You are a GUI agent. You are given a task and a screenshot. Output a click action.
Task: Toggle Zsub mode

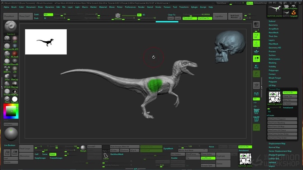pyautogui.click(x=36, y=18)
